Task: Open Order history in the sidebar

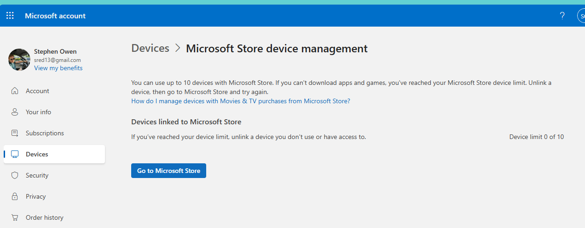Action: pos(54,217)
